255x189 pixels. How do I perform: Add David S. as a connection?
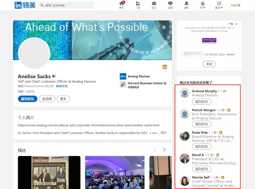point(202,169)
